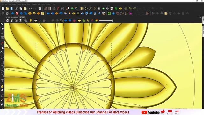Select the arrow Select tool in left toolbar

2,24
